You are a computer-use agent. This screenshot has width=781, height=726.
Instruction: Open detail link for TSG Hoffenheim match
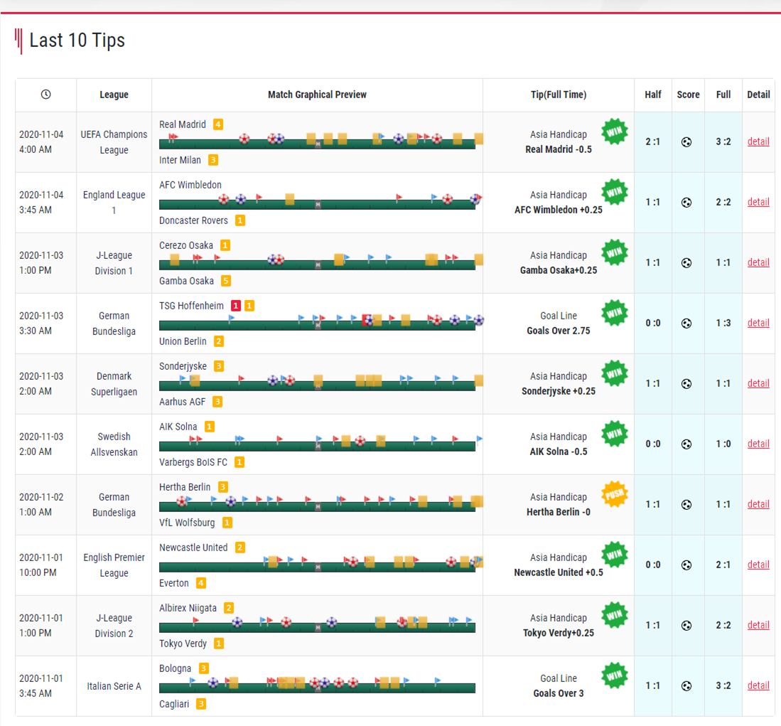click(x=758, y=323)
